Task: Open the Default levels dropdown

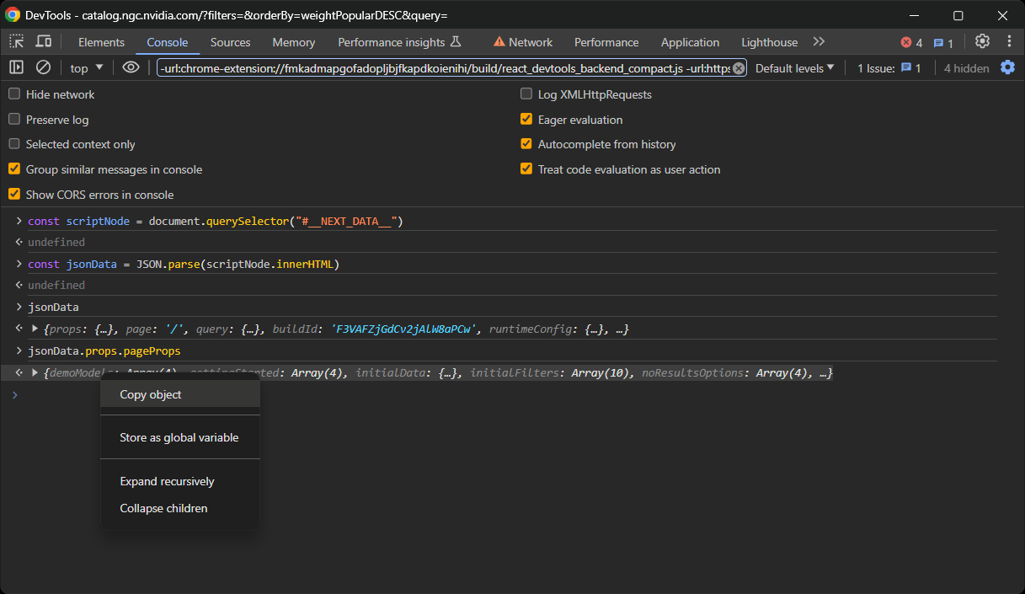Action: [793, 67]
